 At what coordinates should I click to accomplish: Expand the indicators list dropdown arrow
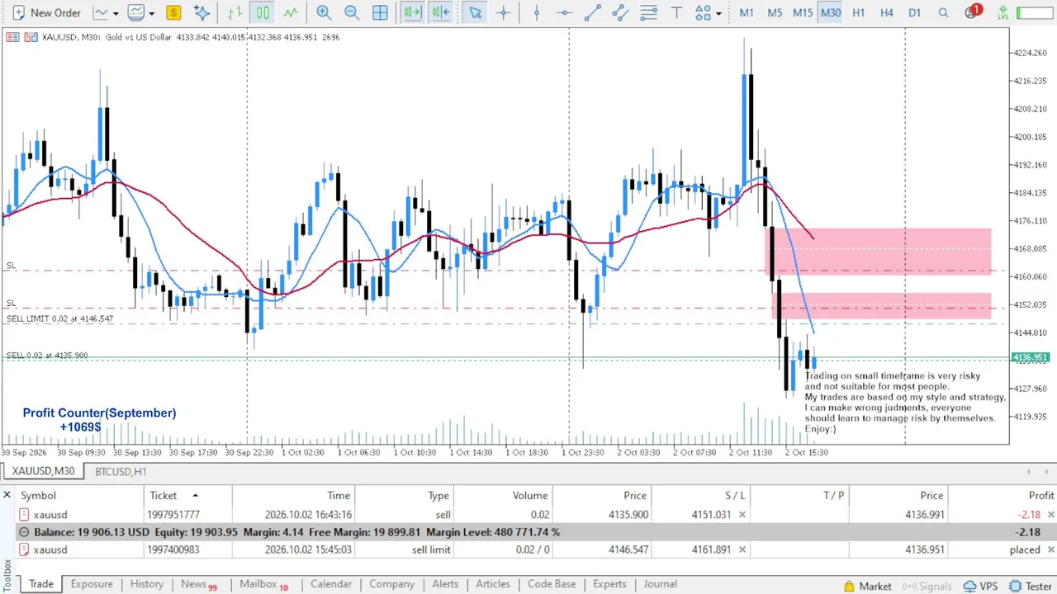[116, 13]
